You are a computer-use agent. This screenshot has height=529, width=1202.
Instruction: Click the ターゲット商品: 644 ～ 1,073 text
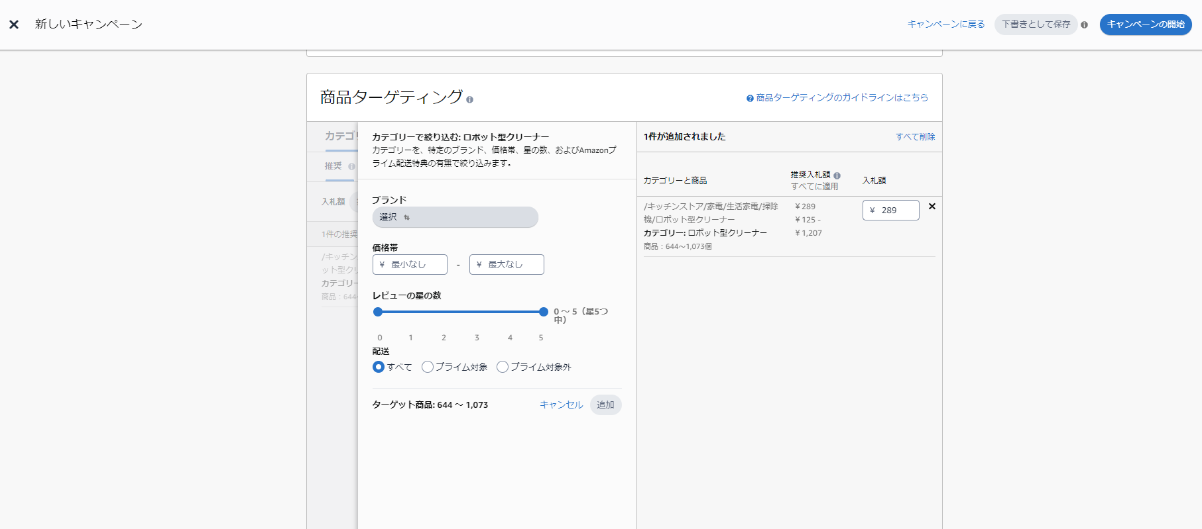coord(430,405)
